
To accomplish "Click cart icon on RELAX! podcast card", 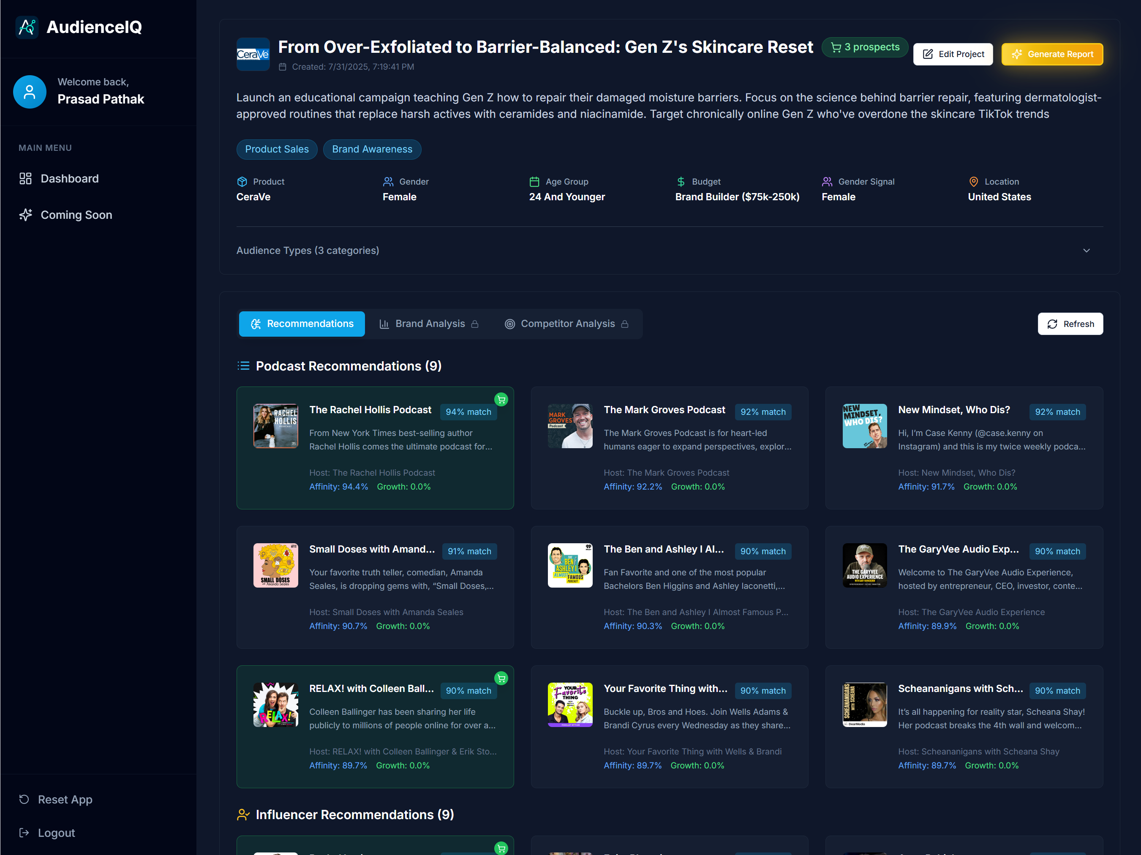I will [501, 678].
